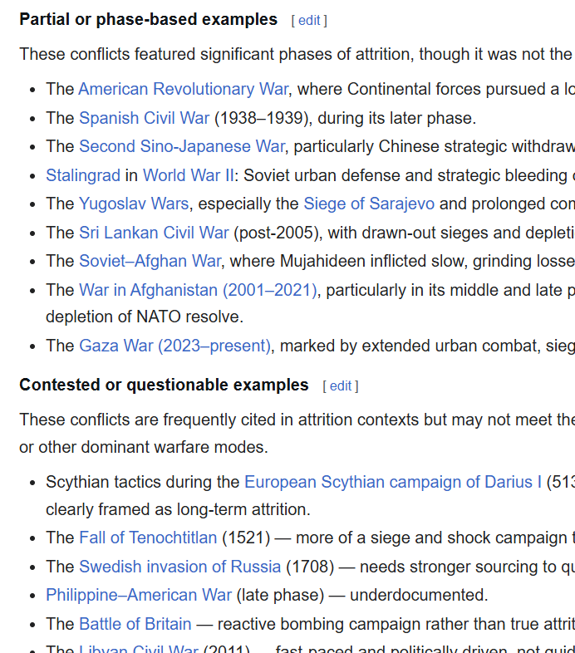Edit the Partial or phase-based examples section

(309, 21)
